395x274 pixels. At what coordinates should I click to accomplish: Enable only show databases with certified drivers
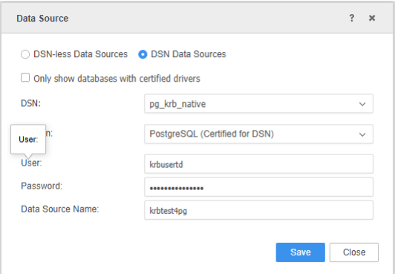(x=25, y=77)
